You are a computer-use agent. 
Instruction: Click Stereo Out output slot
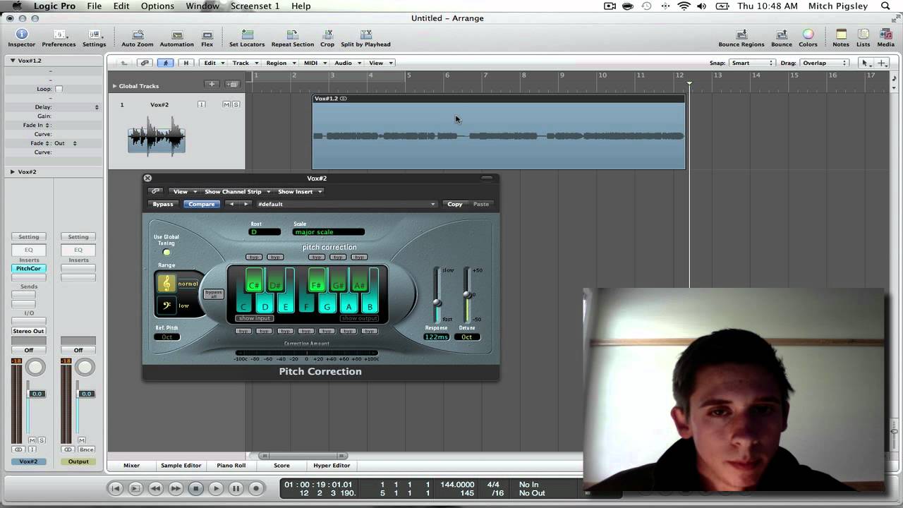(x=29, y=331)
